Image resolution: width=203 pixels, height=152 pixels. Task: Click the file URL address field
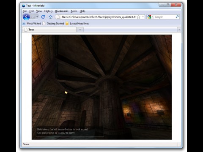(99, 17)
